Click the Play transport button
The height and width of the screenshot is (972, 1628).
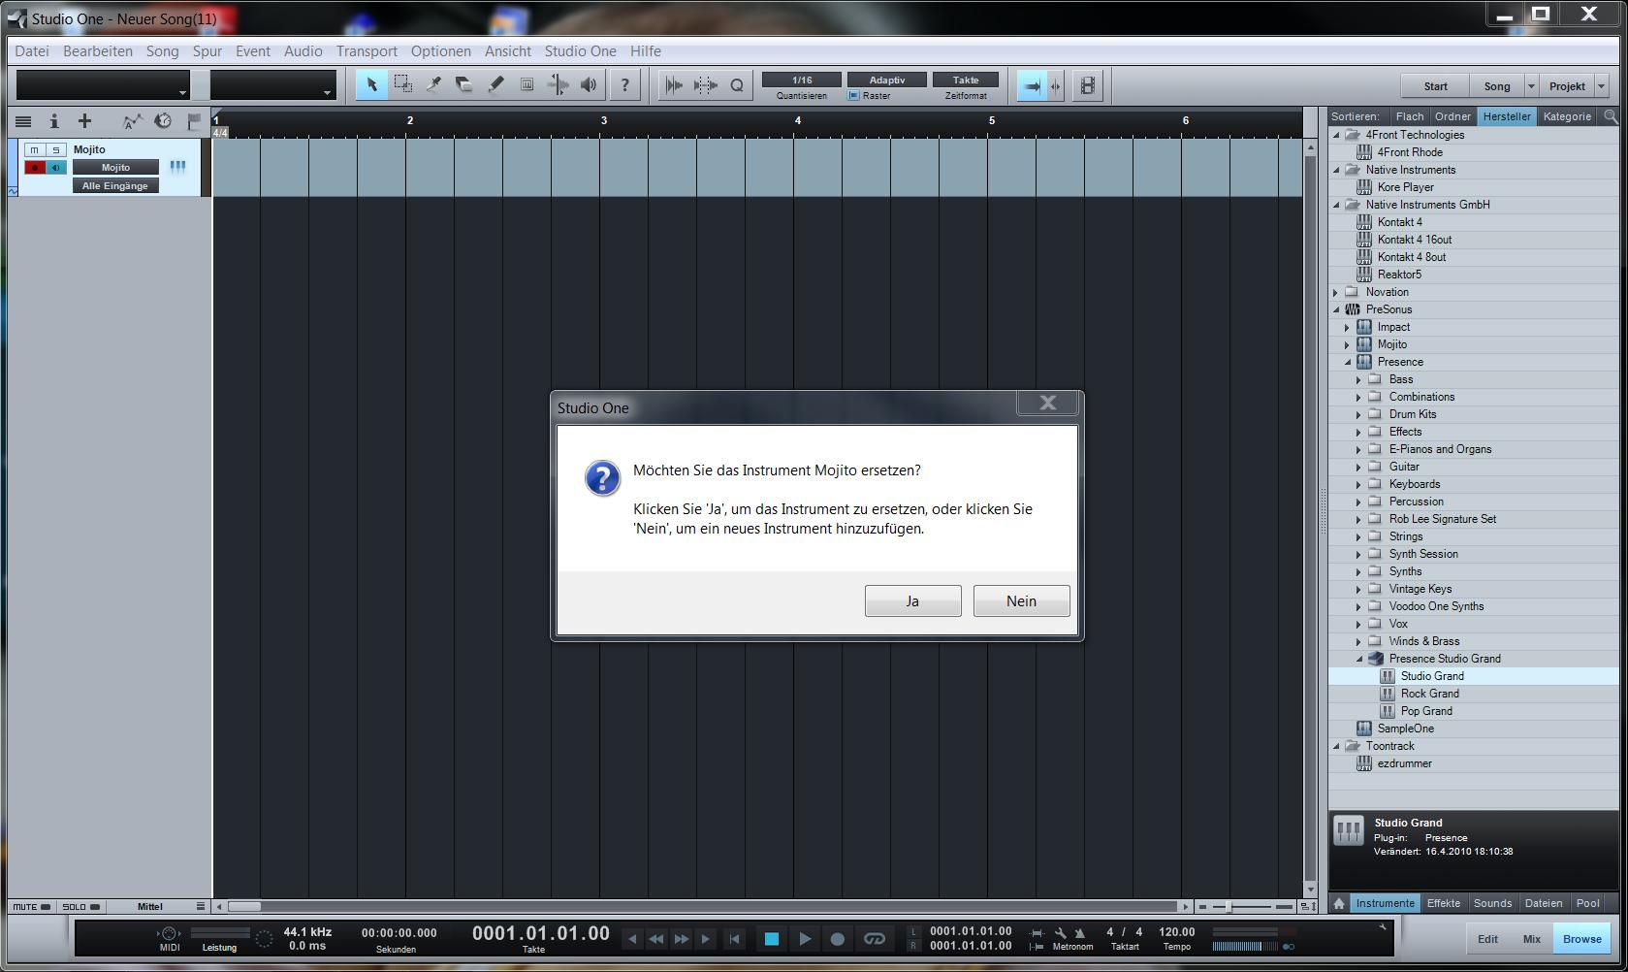pos(805,938)
